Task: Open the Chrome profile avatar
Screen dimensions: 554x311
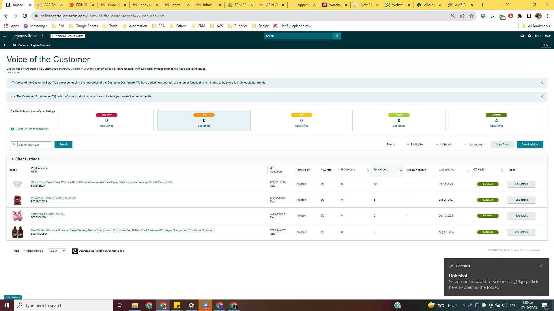Action: pyautogui.click(x=538, y=16)
